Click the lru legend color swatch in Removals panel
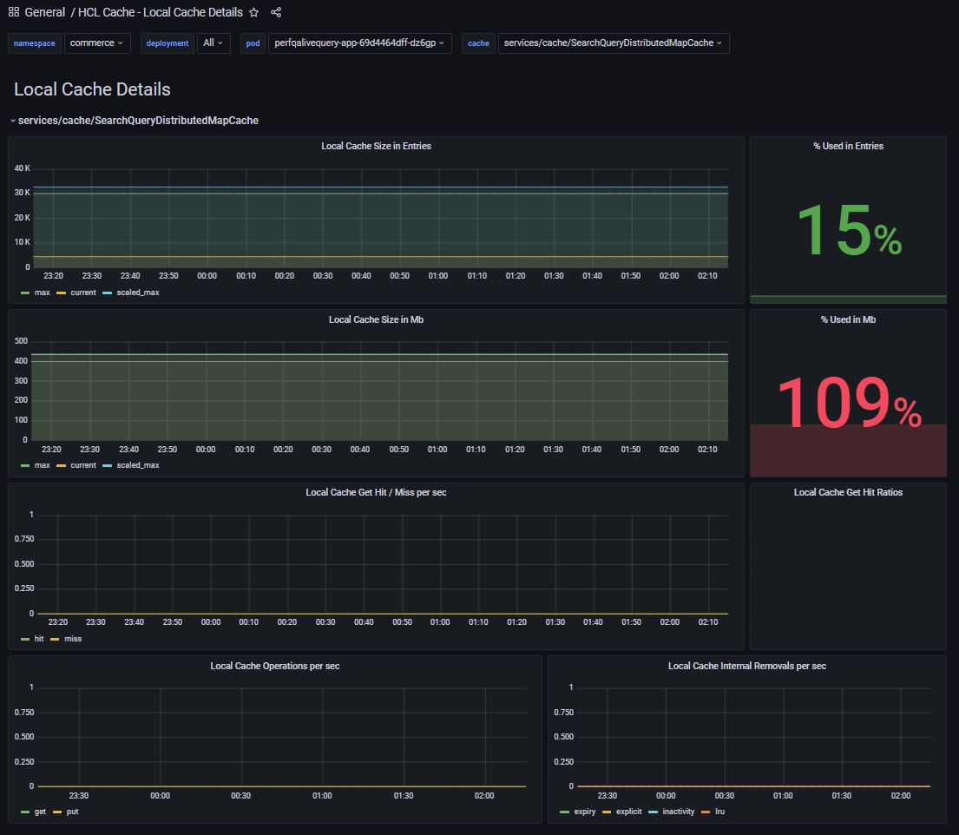 coord(706,812)
